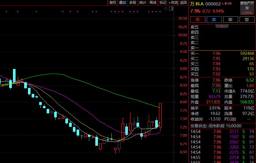Click the boxed 最高 price 7.96
The image size is (256, 163).
tap(216, 86)
